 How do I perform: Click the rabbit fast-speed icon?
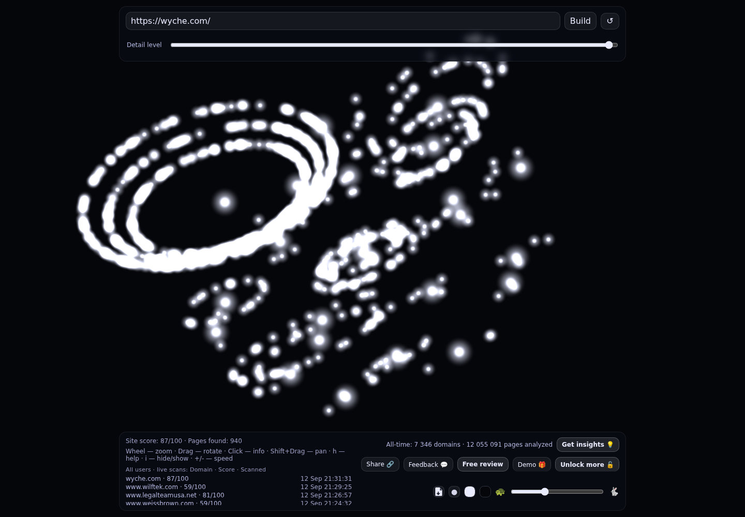coord(614,492)
